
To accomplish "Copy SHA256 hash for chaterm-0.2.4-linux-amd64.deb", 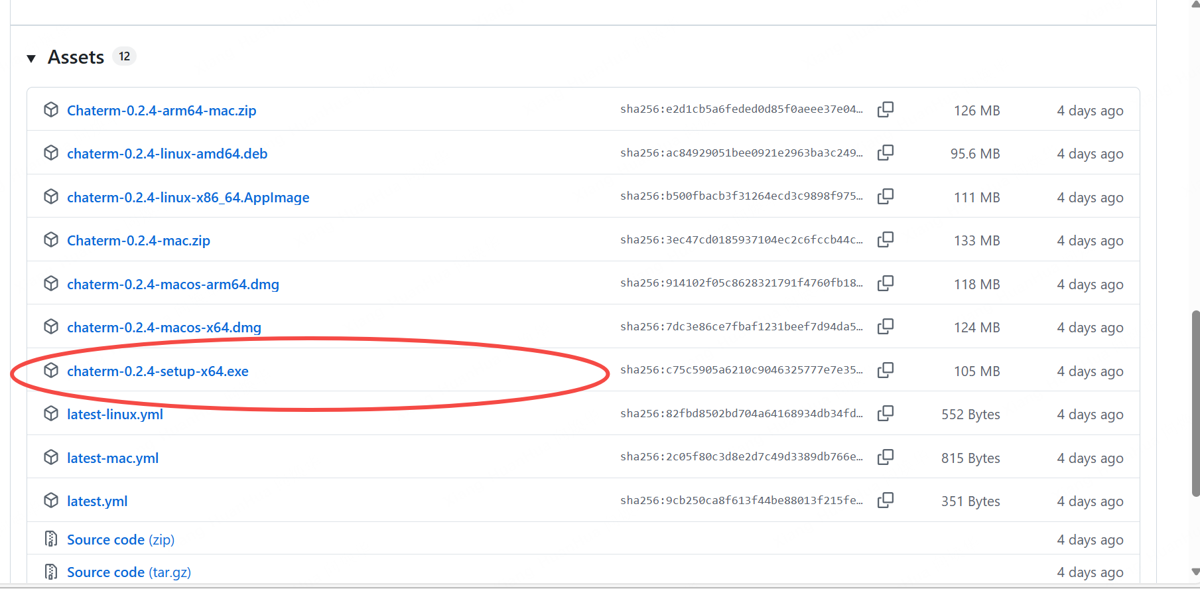I will coord(886,153).
